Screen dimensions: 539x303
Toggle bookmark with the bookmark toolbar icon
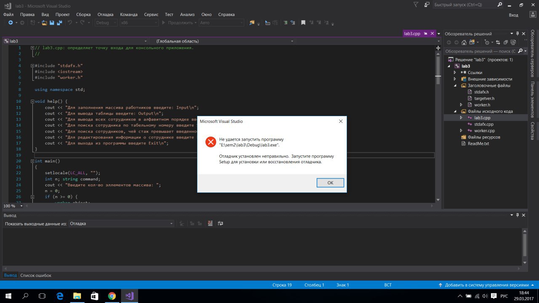point(303,23)
